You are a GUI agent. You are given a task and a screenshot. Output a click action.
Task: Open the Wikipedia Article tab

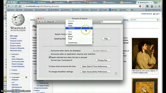[33, 20]
